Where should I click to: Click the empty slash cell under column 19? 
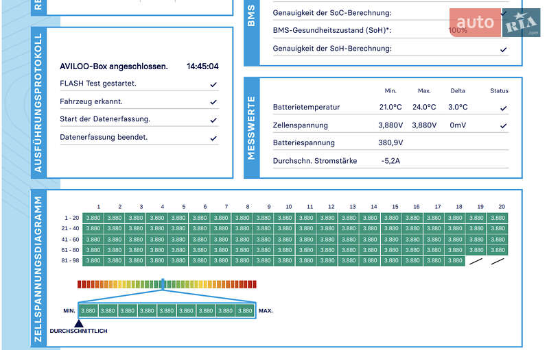coord(476,261)
